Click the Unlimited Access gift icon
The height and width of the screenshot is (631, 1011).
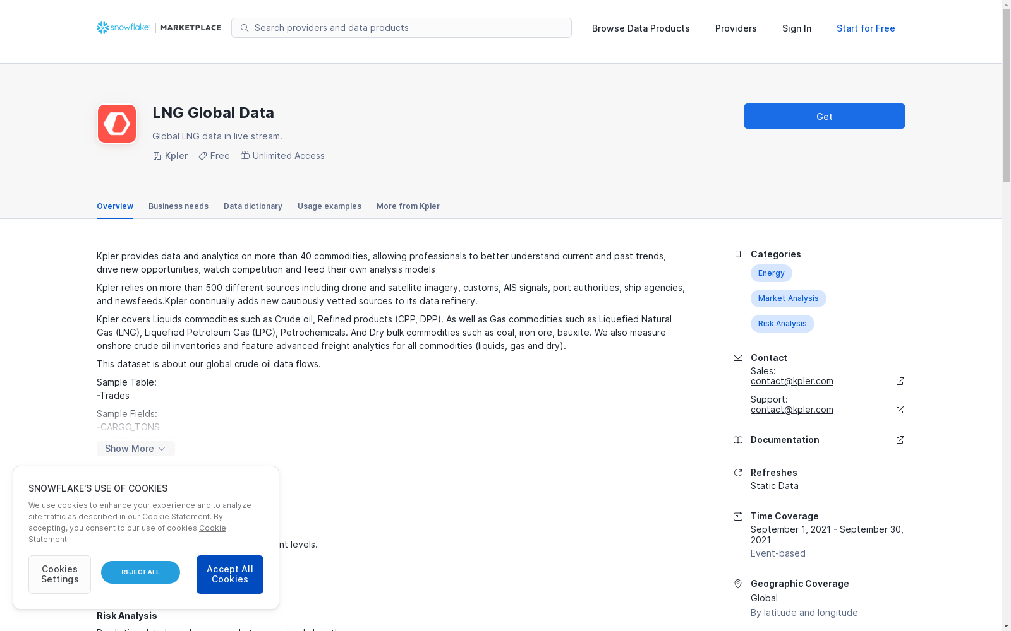[x=245, y=155]
